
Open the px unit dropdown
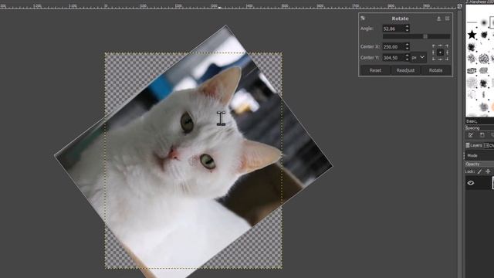[418, 58]
